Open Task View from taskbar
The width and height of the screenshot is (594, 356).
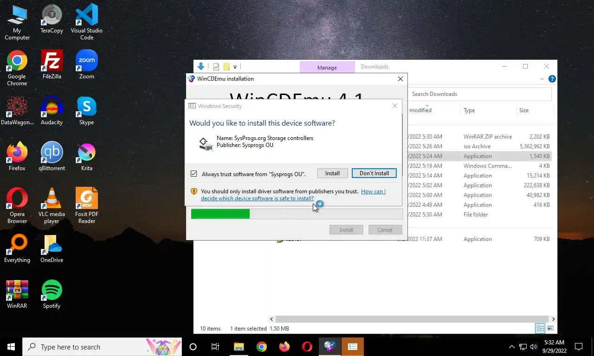(215, 347)
